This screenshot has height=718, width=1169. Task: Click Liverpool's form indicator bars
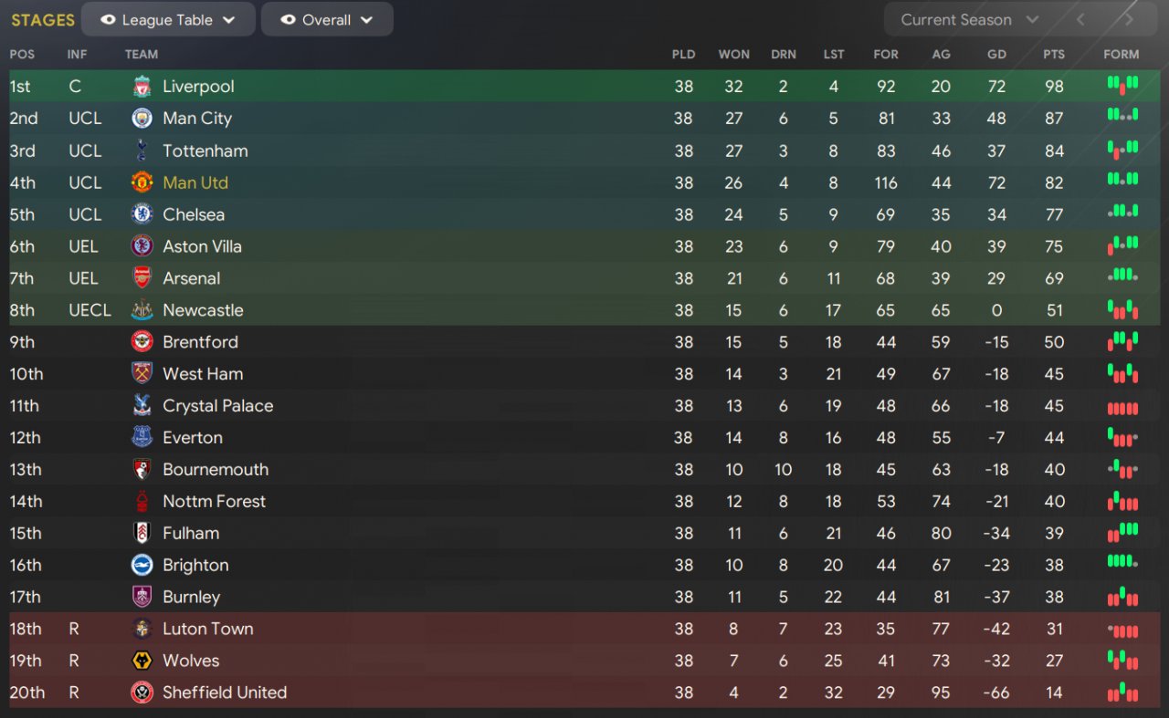[1122, 86]
